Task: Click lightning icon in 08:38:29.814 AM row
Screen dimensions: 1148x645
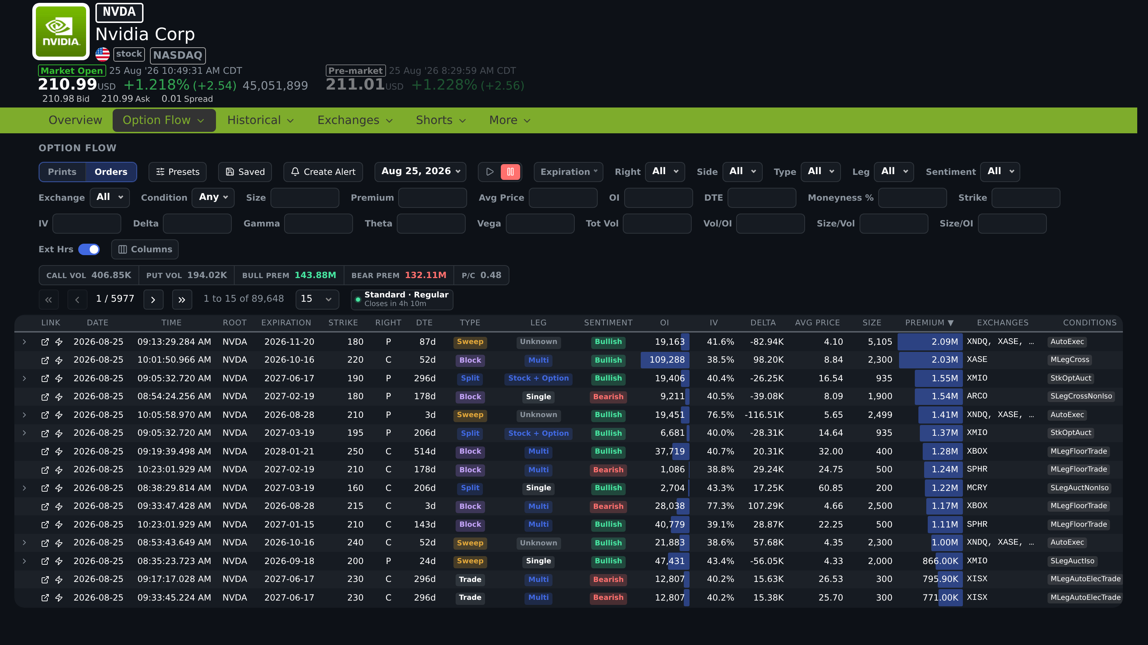Action: (59, 488)
